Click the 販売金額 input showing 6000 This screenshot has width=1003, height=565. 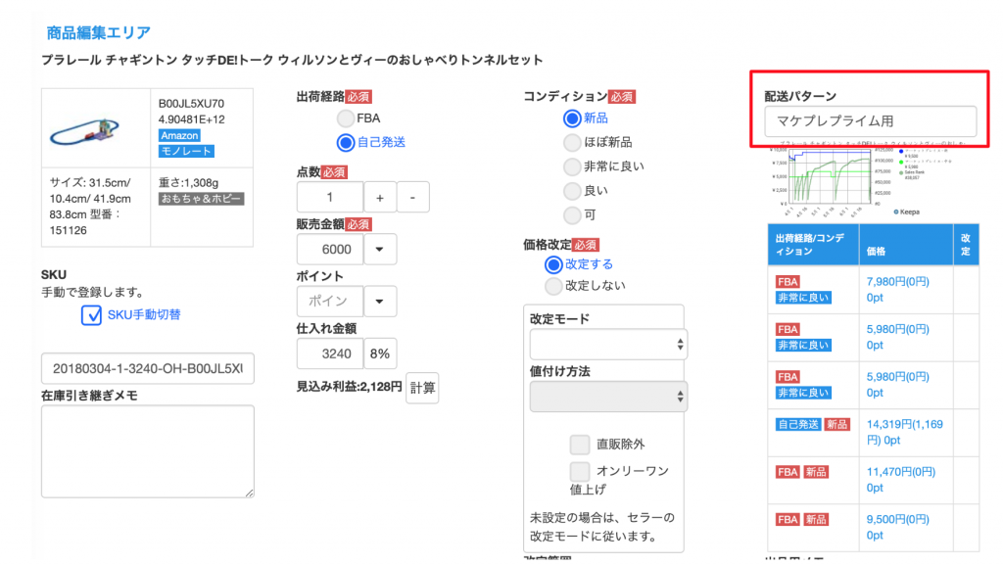coord(330,250)
